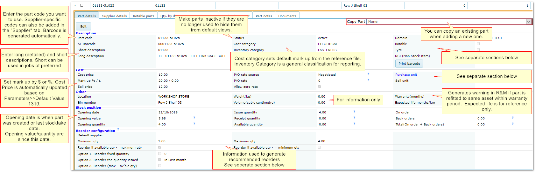Viewport: 536px width, 173px height.
Task: Tick Option 1 Reorder fixed quantity checkbox
Action: [x=160, y=154]
